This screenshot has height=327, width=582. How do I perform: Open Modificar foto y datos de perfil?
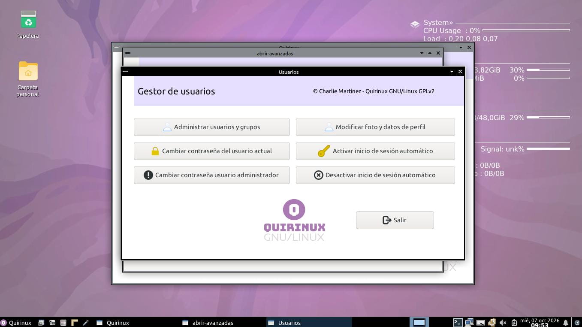[x=375, y=127]
